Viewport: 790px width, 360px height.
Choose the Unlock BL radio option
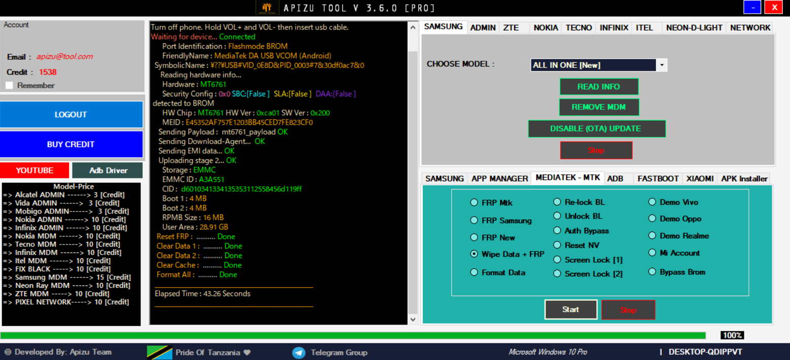(557, 216)
